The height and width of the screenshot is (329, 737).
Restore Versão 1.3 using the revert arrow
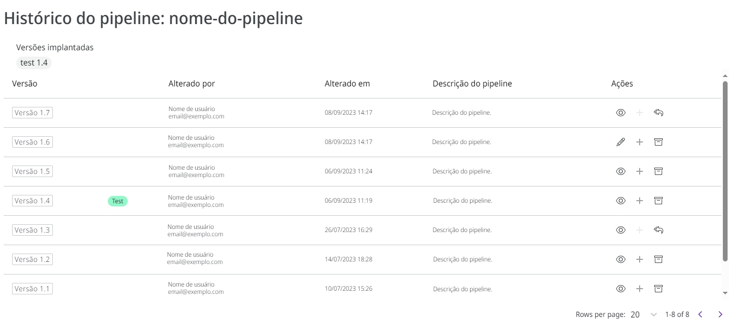[658, 229]
